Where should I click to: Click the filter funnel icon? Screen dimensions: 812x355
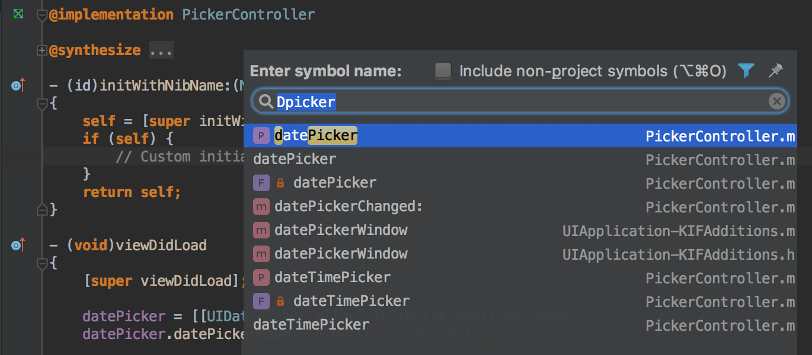(746, 71)
